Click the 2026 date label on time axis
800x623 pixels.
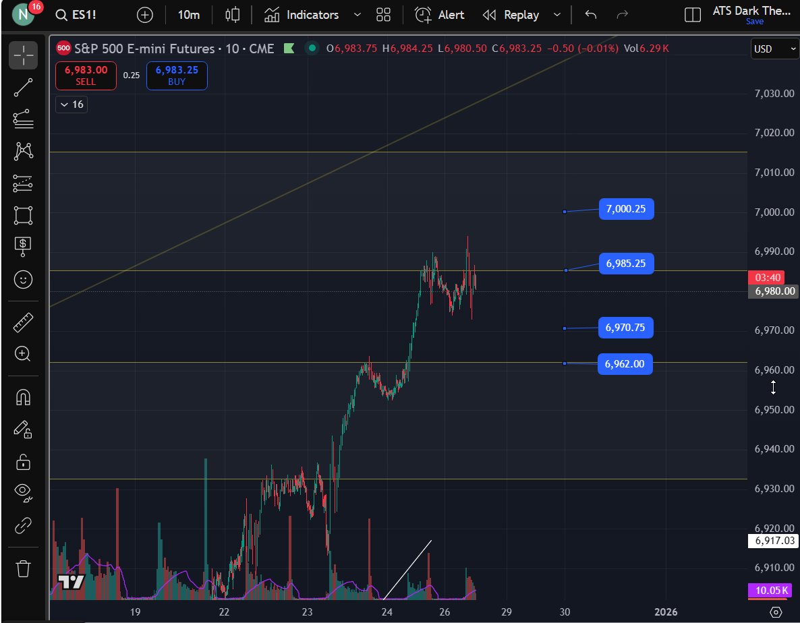point(666,612)
